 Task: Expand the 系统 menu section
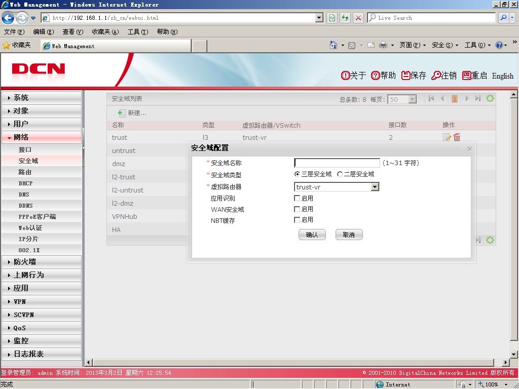point(42,98)
